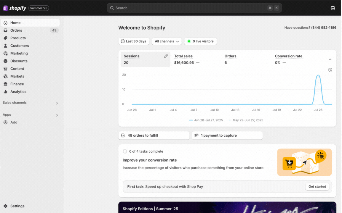Click First task Speed up checkout text

[x=165, y=187]
